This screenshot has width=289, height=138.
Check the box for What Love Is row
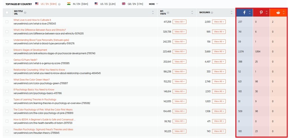click(7, 22)
